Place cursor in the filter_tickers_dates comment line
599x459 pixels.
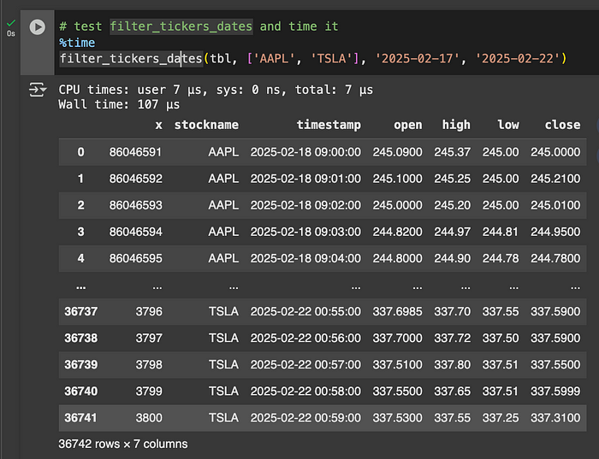pos(199,26)
